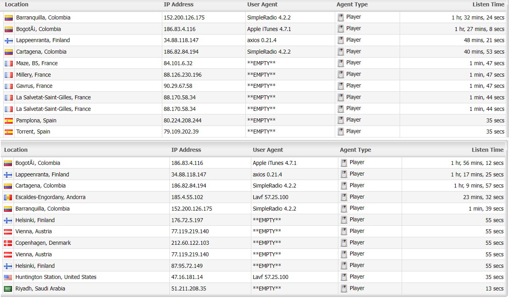Select the Maze, B5, France location text
This screenshot has height=302, width=509.
(x=37, y=63)
